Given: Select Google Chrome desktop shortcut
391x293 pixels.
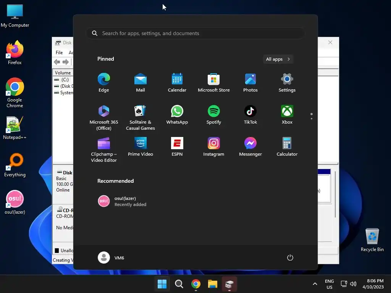Looking at the screenshot, I should (15, 93).
